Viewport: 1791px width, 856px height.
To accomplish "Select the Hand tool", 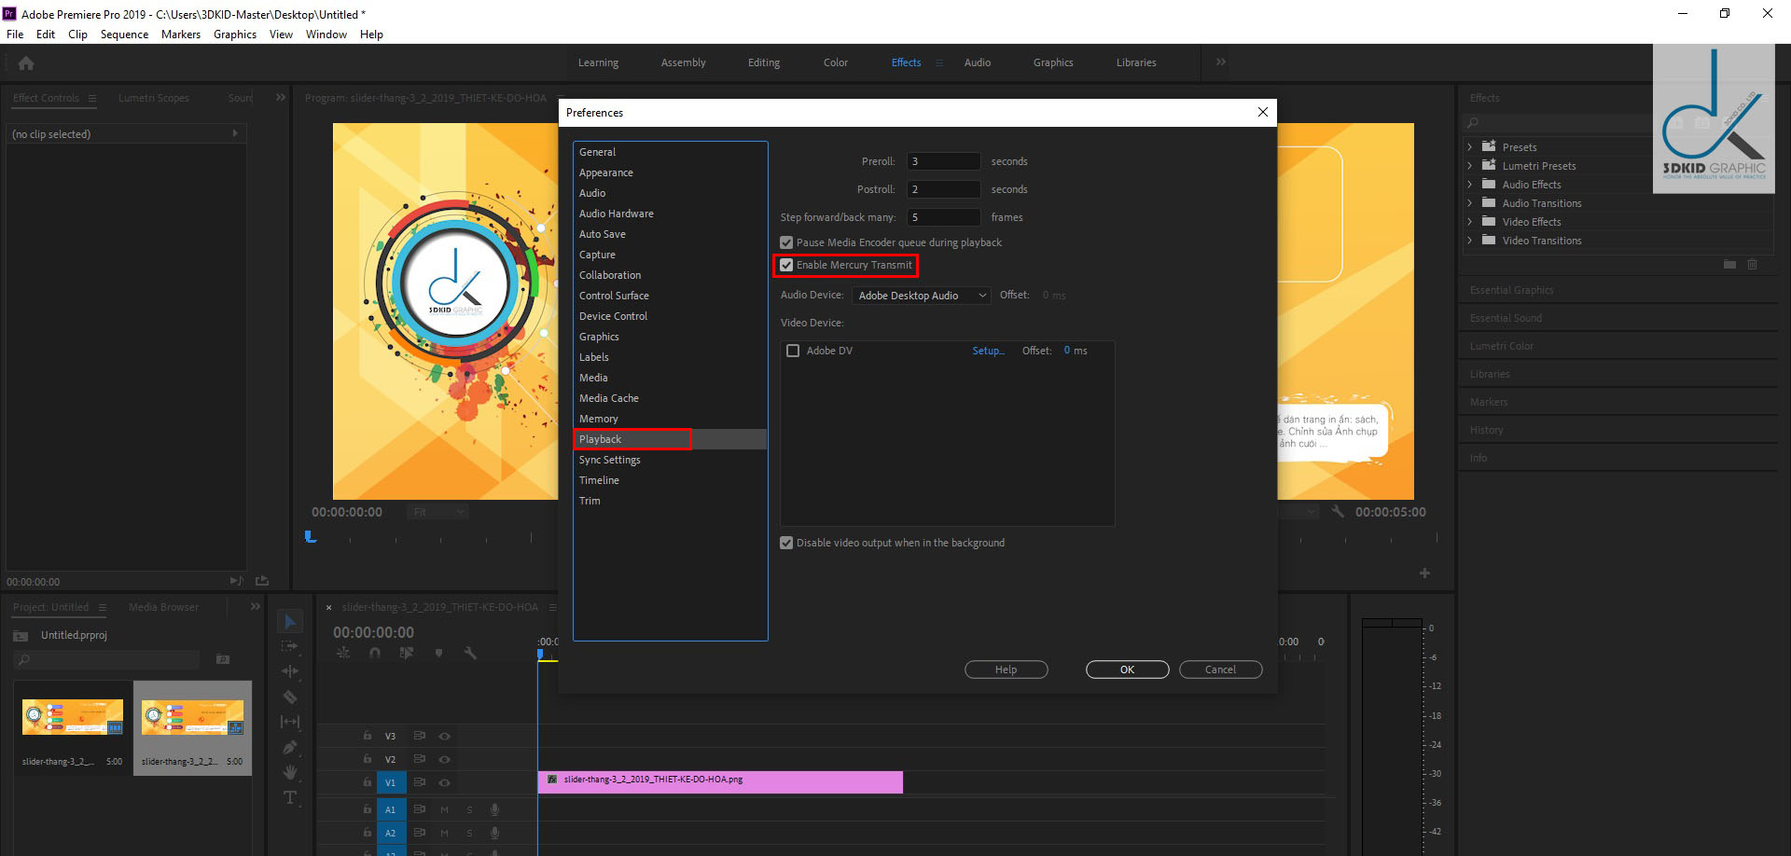I will [290, 772].
